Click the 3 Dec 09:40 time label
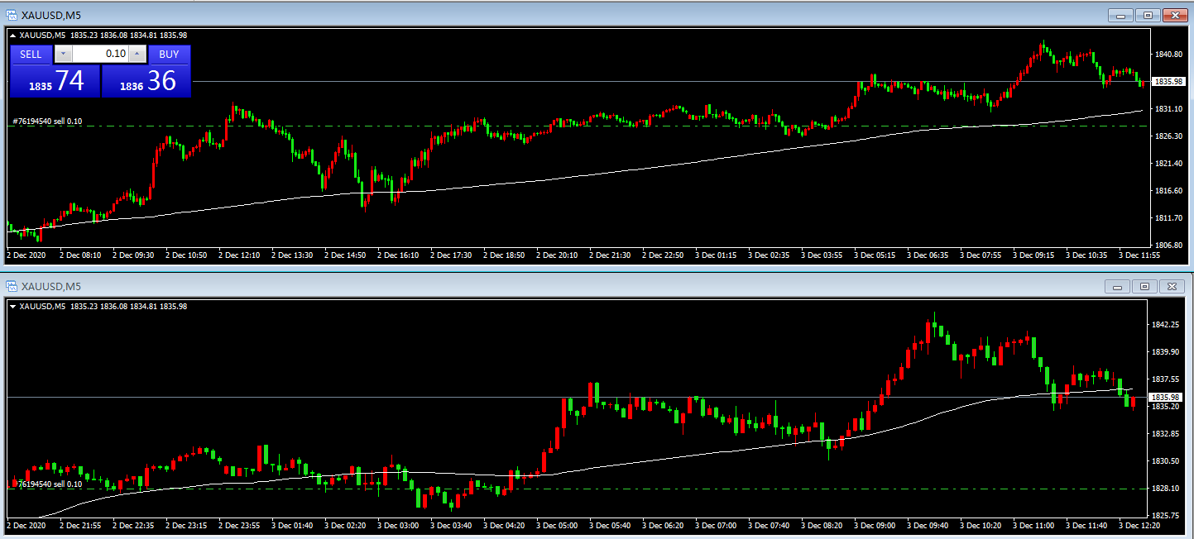 click(928, 525)
